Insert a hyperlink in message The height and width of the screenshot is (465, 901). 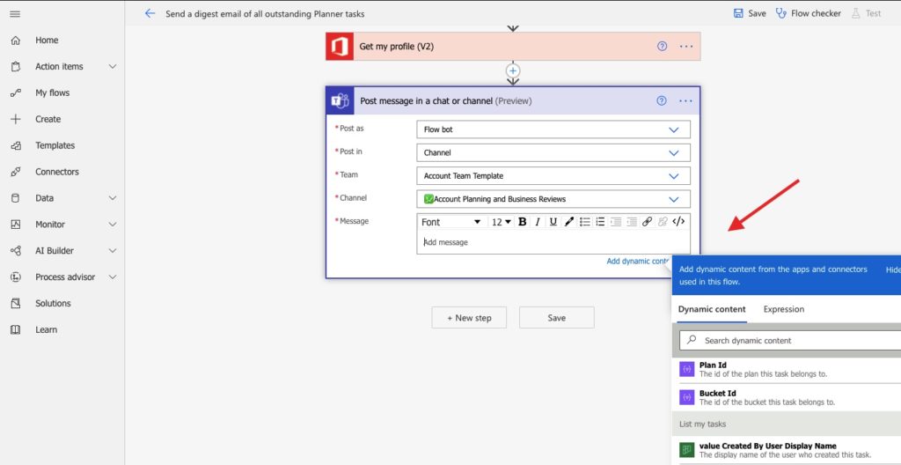647,222
